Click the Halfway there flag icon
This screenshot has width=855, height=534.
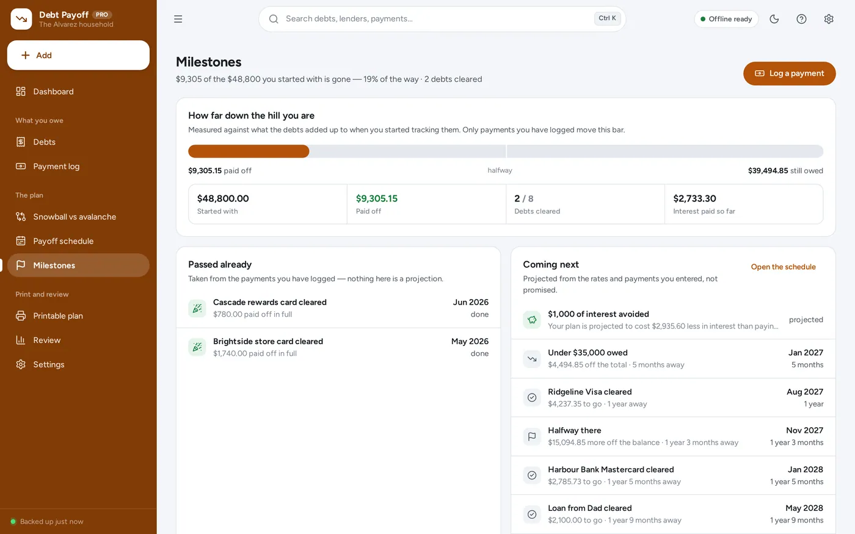pyautogui.click(x=532, y=436)
